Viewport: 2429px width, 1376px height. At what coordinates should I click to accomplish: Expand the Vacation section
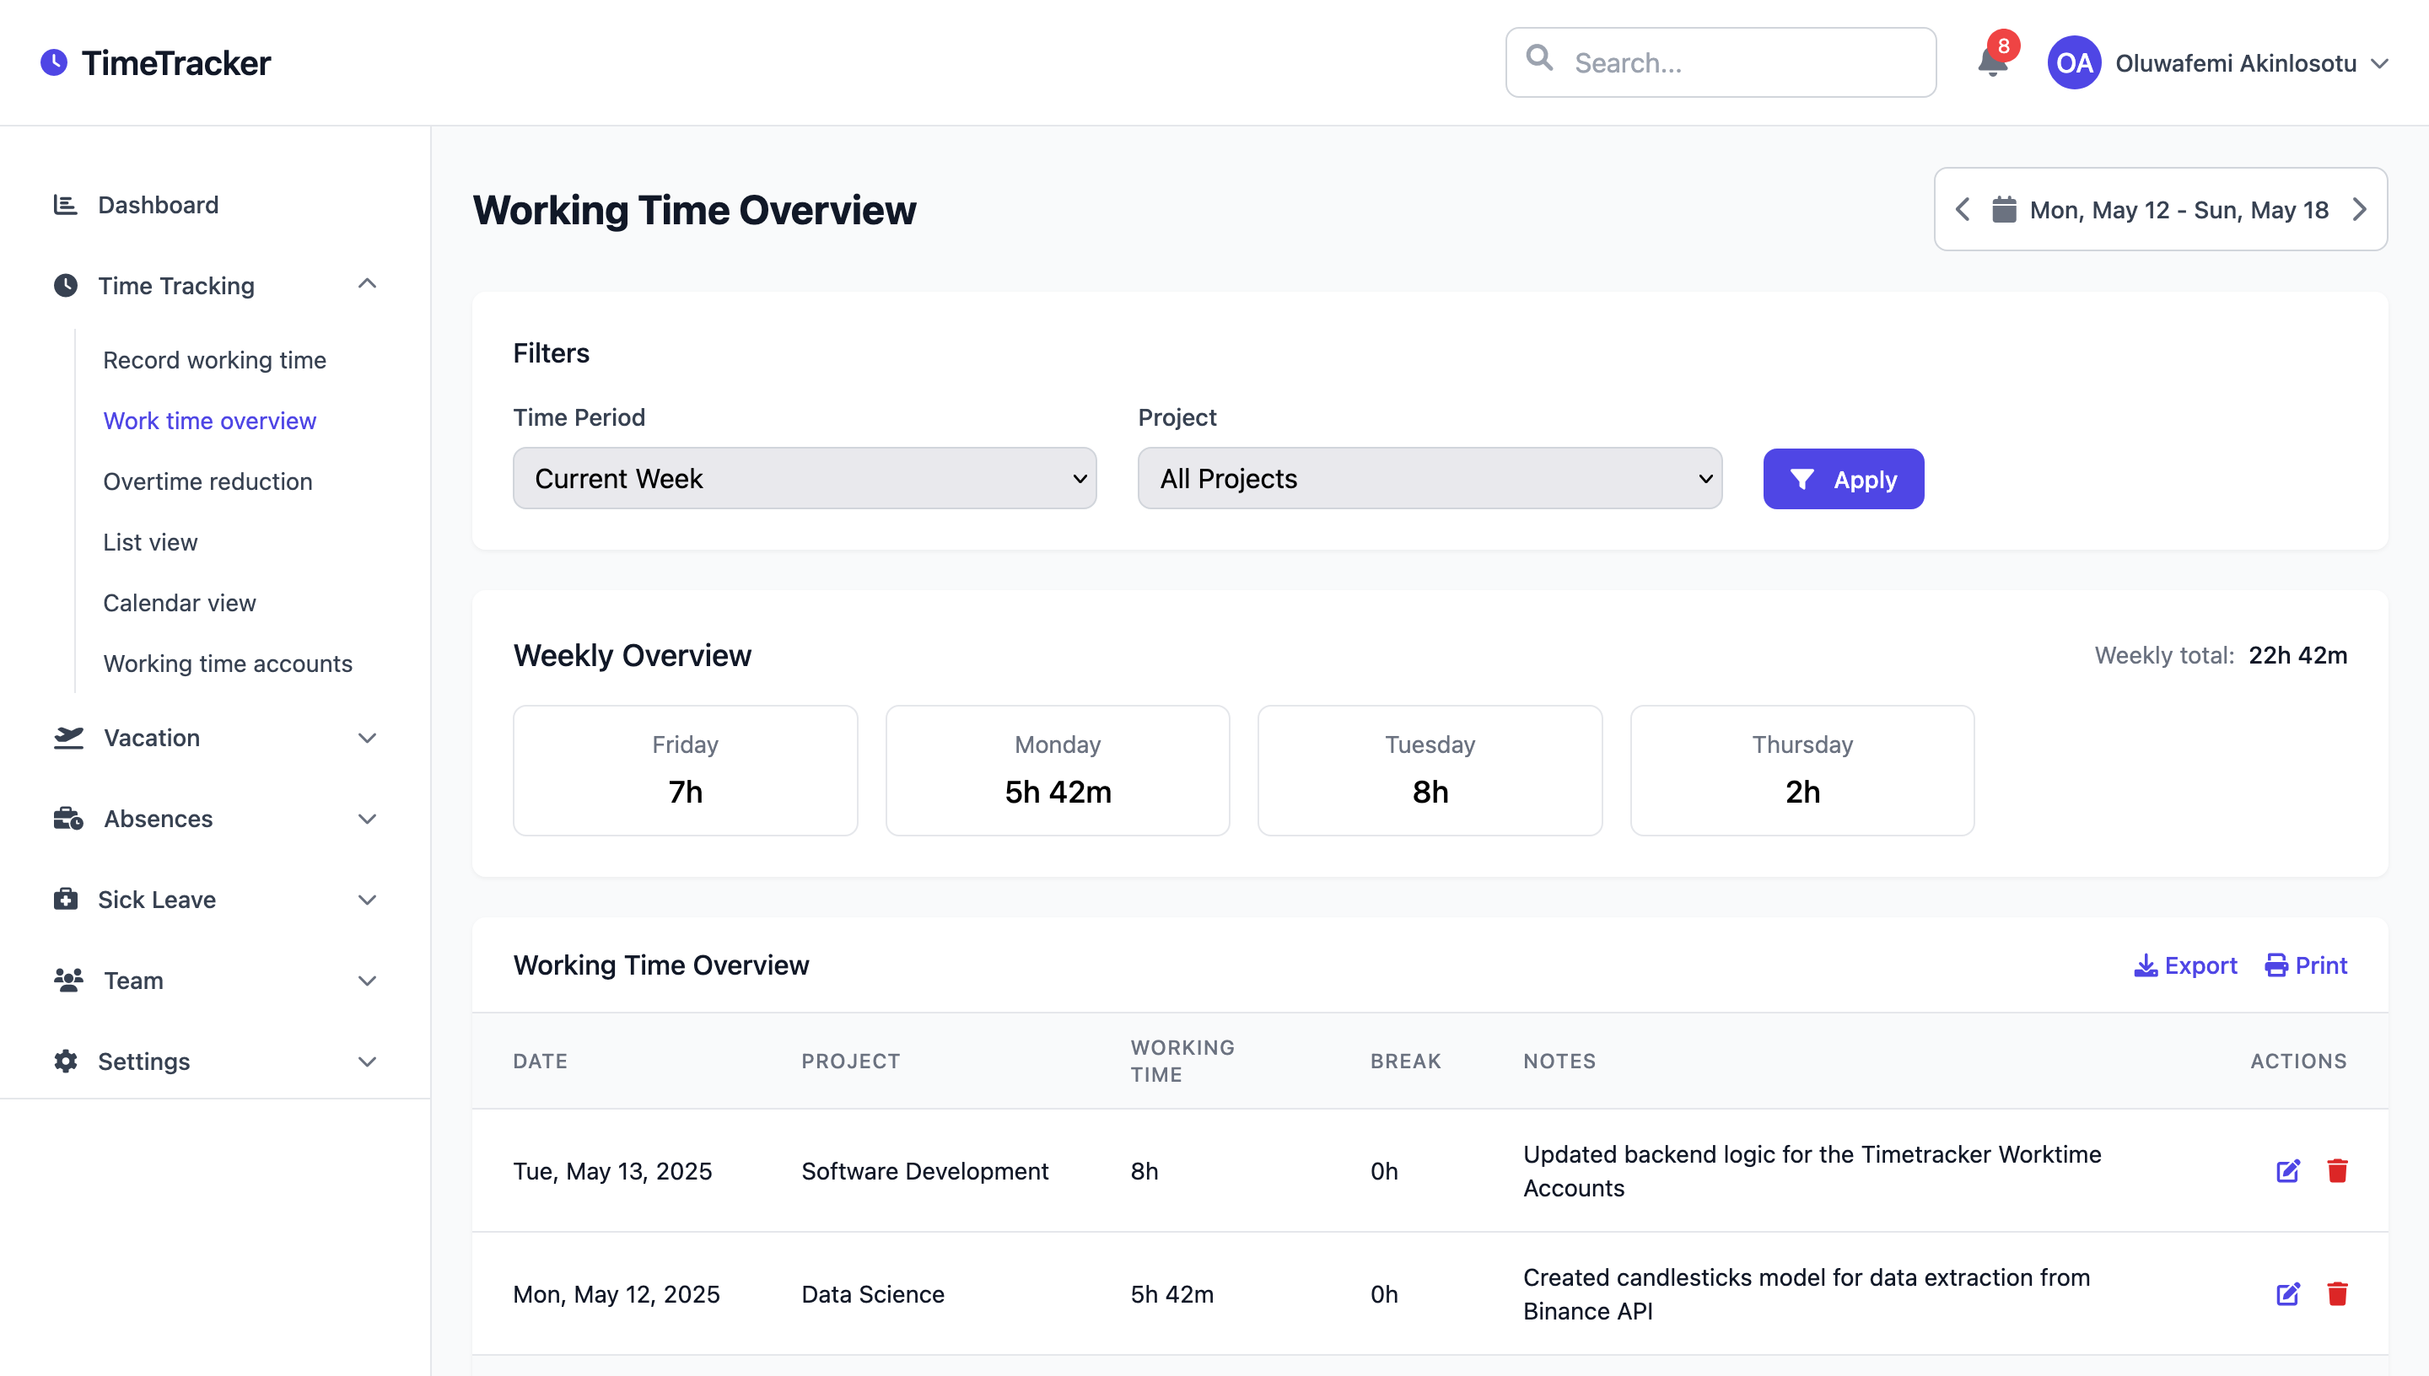(x=368, y=738)
